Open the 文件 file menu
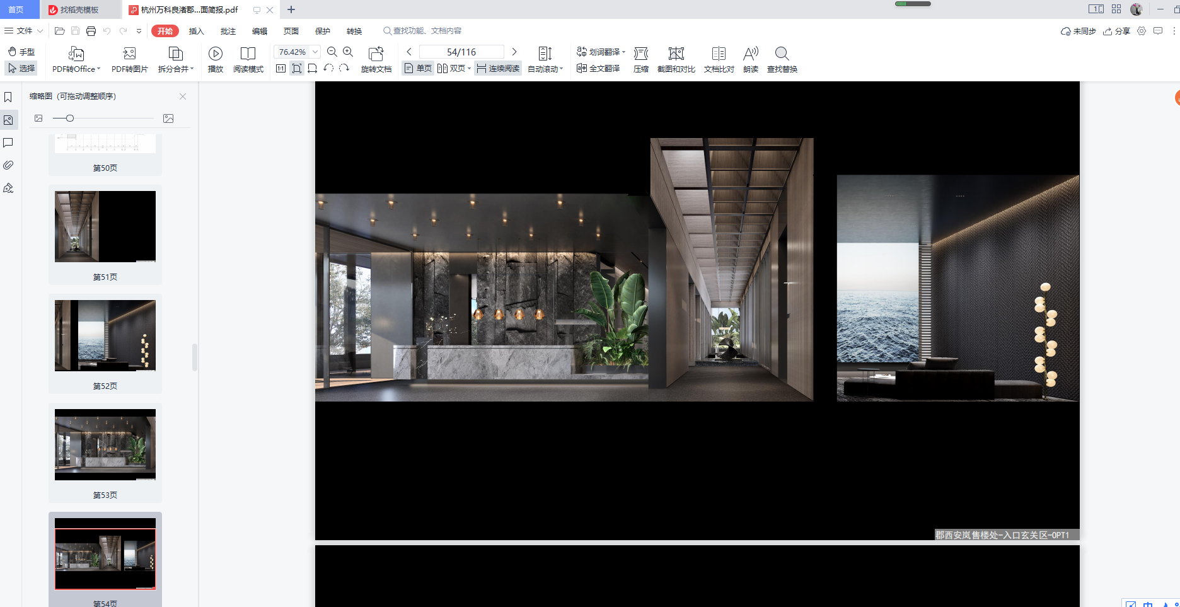 [x=23, y=31]
